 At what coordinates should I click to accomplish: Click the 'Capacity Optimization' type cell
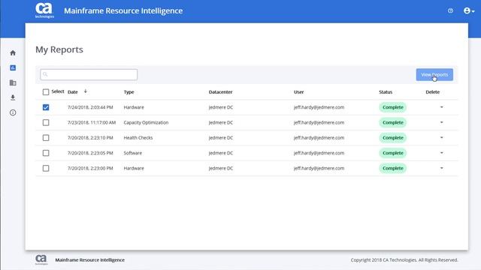tap(146, 122)
